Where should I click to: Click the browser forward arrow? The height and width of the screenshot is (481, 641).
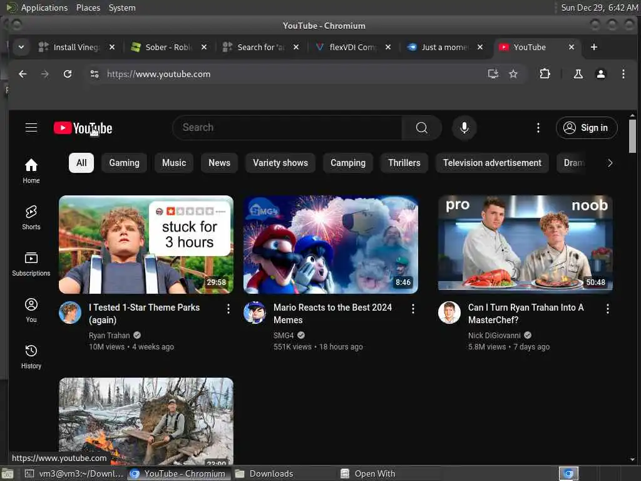click(45, 74)
